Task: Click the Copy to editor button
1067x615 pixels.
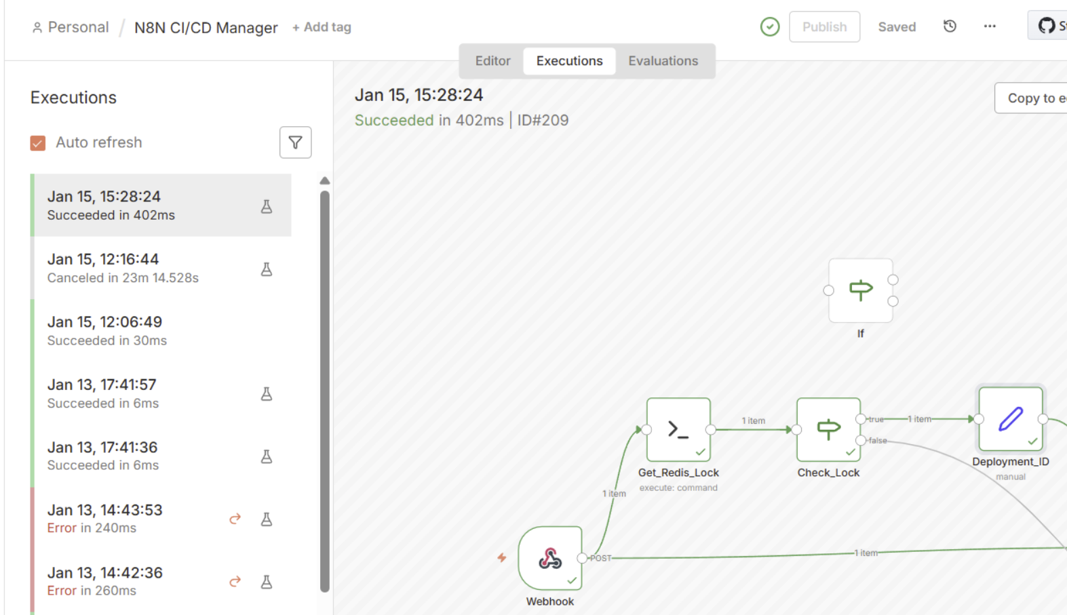Action: (x=1032, y=98)
